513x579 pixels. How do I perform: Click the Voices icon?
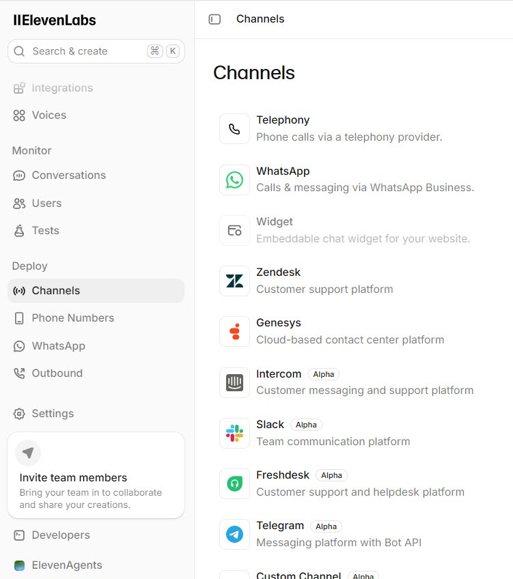pos(19,115)
